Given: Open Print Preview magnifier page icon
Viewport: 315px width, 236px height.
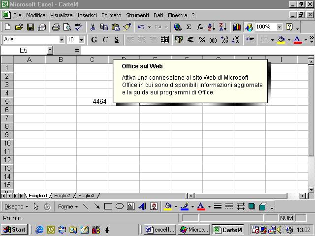Looking at the screenshot, I should click(x=67, y=27).
